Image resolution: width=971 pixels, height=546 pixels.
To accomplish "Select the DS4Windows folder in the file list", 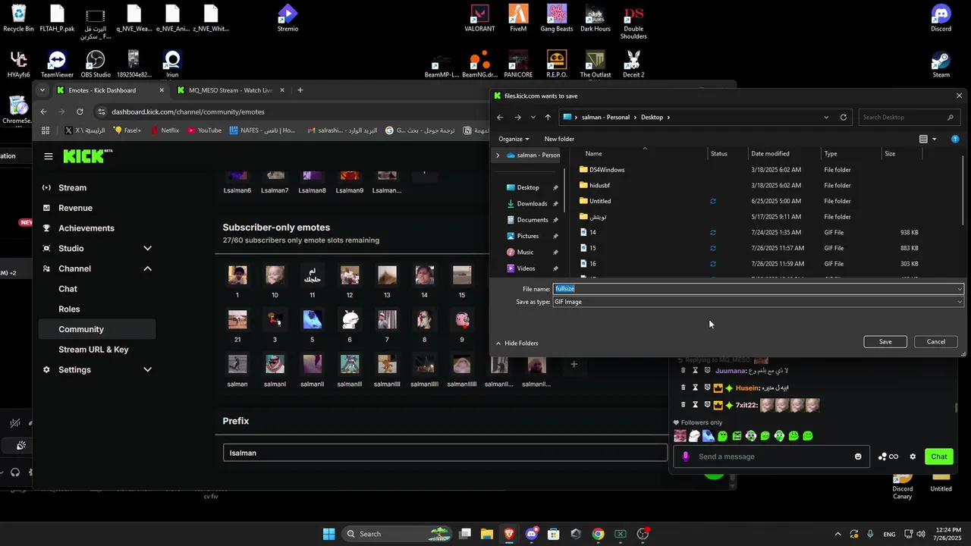I will (607, 170).
